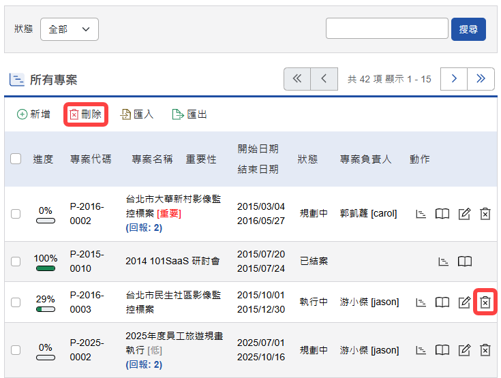The height and width of the screenshot is (378, 501).
Task: Go to the next page of projects
Action: [454, 79]
